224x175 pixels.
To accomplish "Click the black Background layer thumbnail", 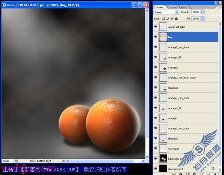I will pyautogui.click(x=163, y=169).
